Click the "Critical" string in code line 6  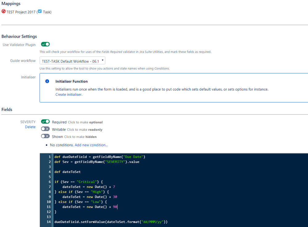coord(87,182)
